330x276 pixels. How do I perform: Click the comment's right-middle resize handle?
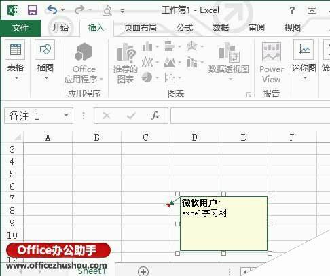(x=270, y=224)
